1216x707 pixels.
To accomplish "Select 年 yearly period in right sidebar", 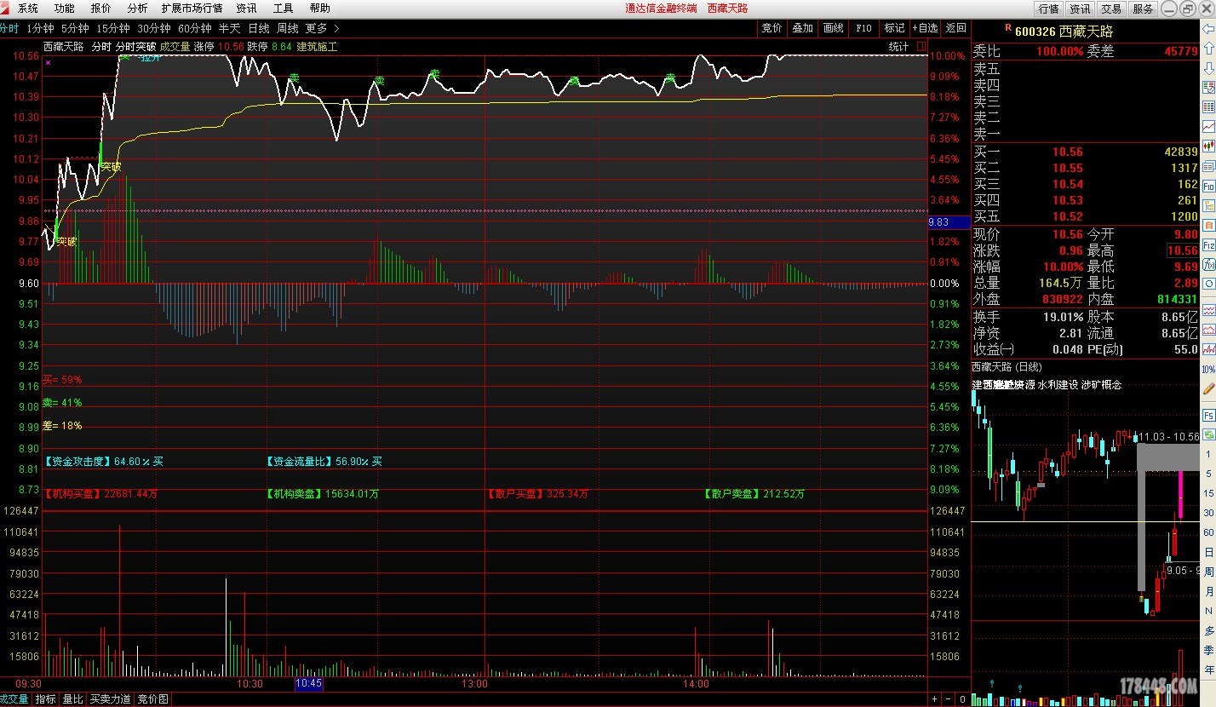I will point(1208,670).
